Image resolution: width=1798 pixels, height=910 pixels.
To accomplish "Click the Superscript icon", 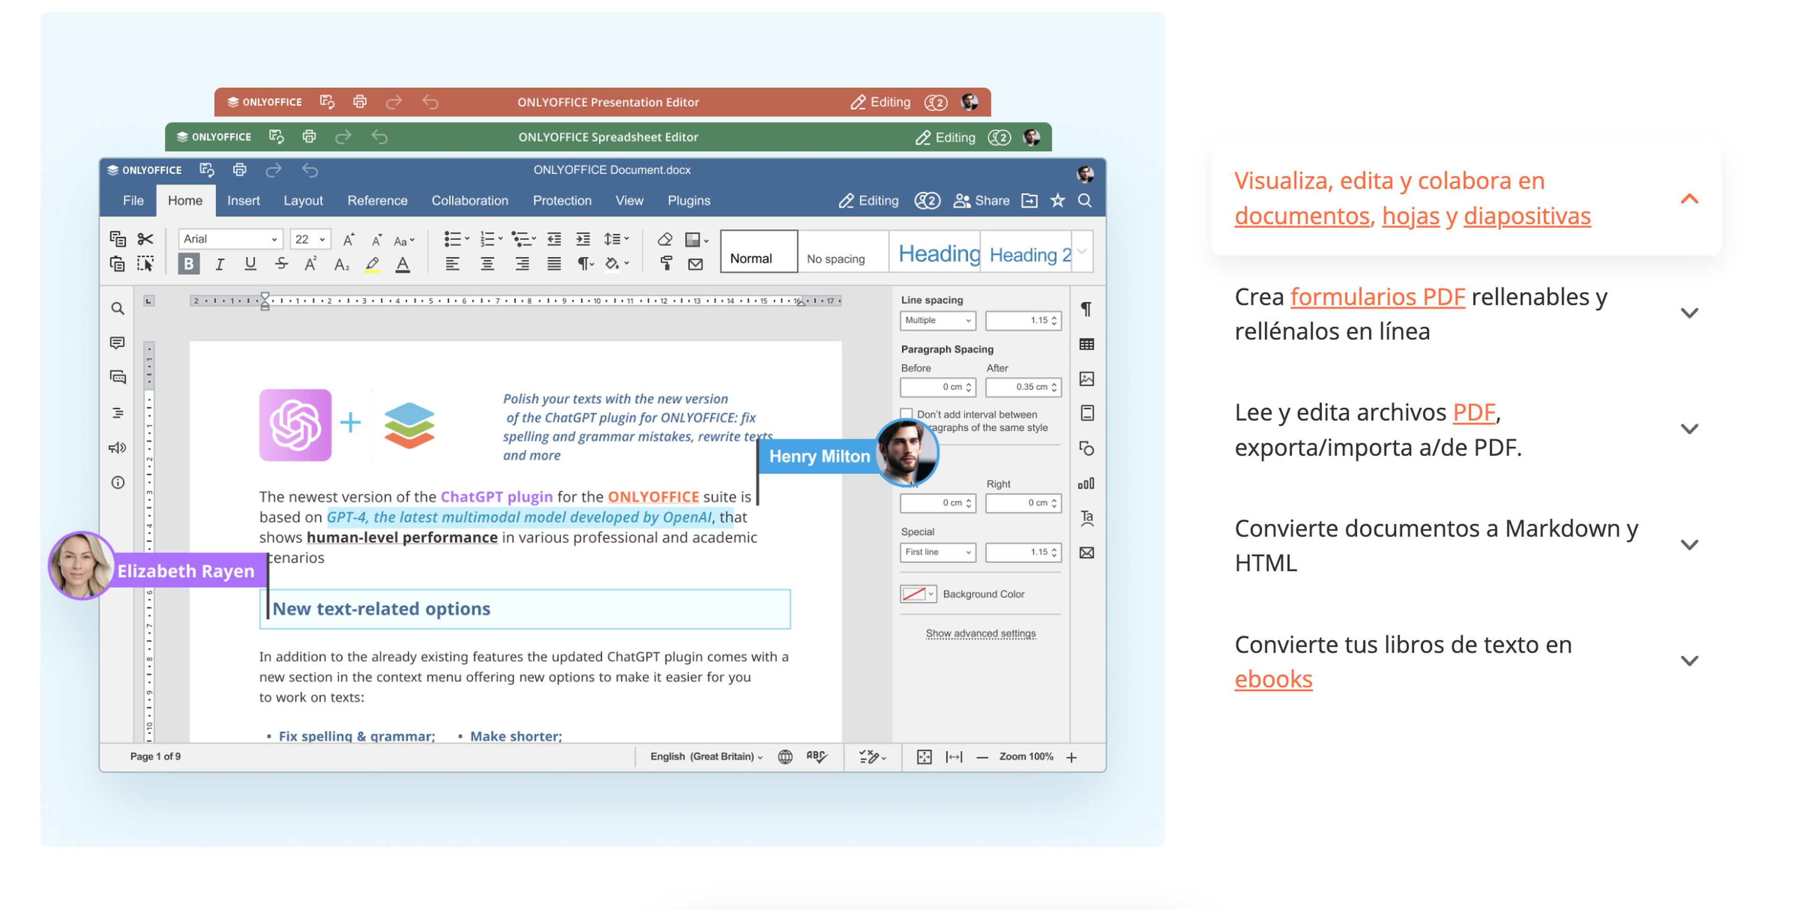I will point(310,264).
